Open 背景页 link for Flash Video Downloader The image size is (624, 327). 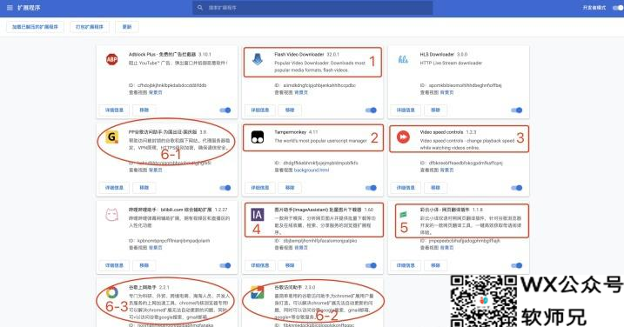(x=301, y=92)
